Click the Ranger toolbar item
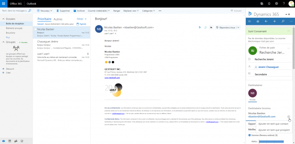The image size is (295, 144). coord(117,11)
